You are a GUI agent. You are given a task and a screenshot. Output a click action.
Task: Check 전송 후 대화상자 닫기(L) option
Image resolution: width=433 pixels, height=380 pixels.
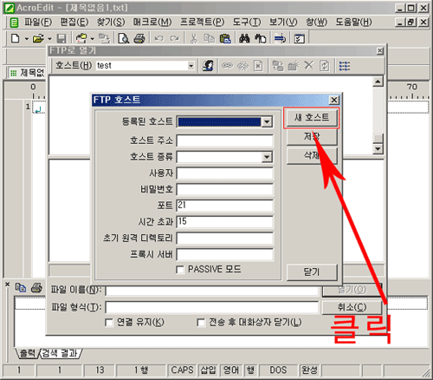(201, 322)
